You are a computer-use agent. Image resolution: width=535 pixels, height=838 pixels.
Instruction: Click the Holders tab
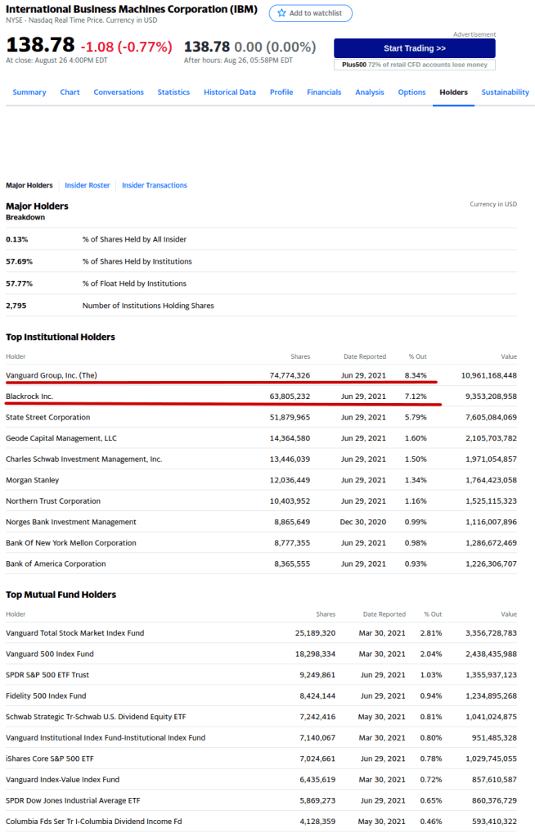pos(453,93)
